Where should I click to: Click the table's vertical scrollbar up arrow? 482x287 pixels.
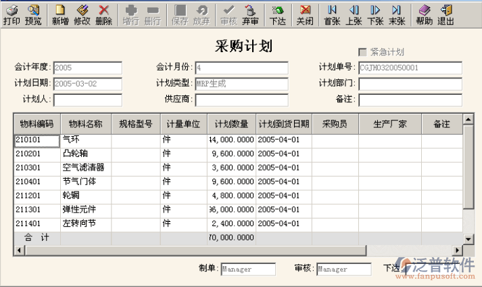click(468, 120)
